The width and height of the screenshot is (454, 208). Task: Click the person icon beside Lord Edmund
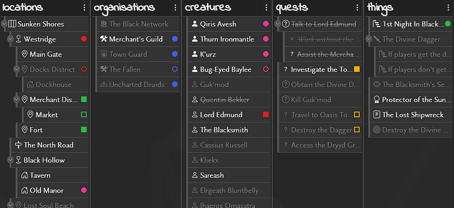click(x=195, y=115)
